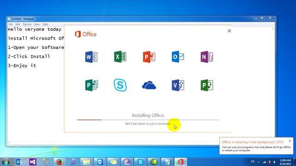296x166 pixels.
Task: Open the Notepad View menu
Action: [x=37, y=24]
